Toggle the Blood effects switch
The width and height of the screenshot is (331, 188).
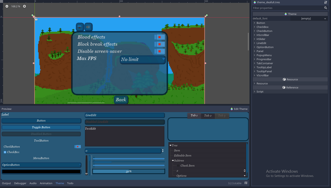click(160, 37)
